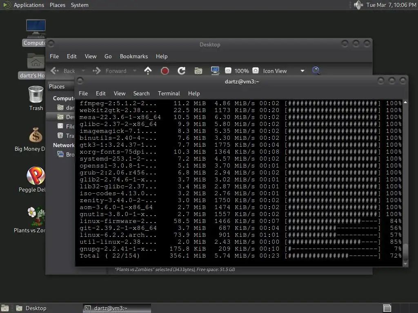This screenshot has width=418, height=313.
Task: Click the 100% zoom level label
Action: 242,71
